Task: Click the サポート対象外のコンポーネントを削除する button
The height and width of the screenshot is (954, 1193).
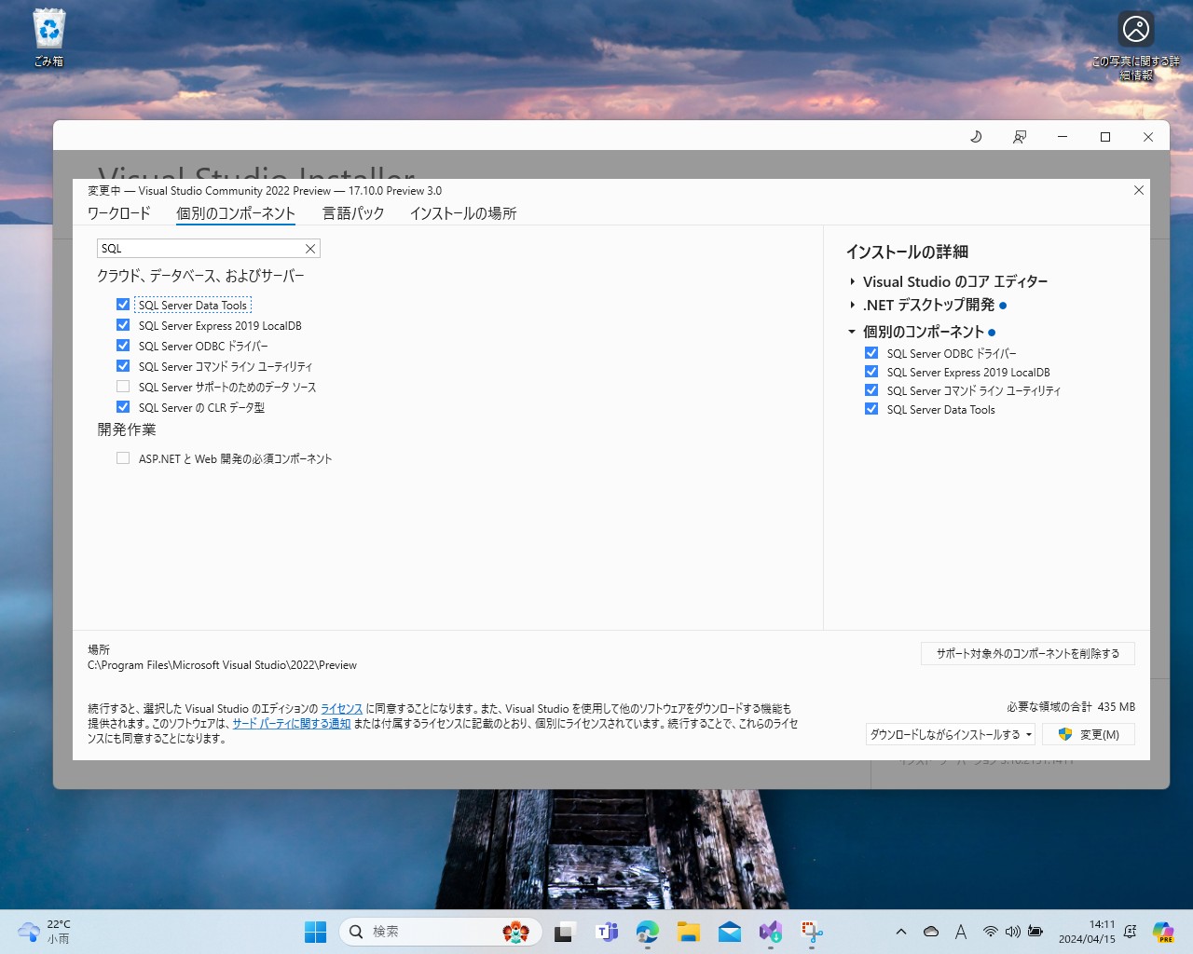Action: pyautogui.click(x=1027, y=653)
